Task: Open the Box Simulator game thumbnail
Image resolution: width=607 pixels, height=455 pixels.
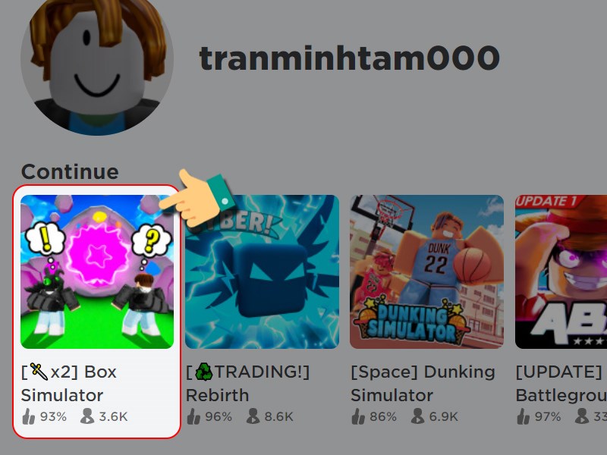Action: click(97, 271)
